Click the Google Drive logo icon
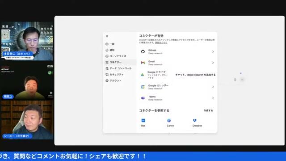 (x=142, y=75)
